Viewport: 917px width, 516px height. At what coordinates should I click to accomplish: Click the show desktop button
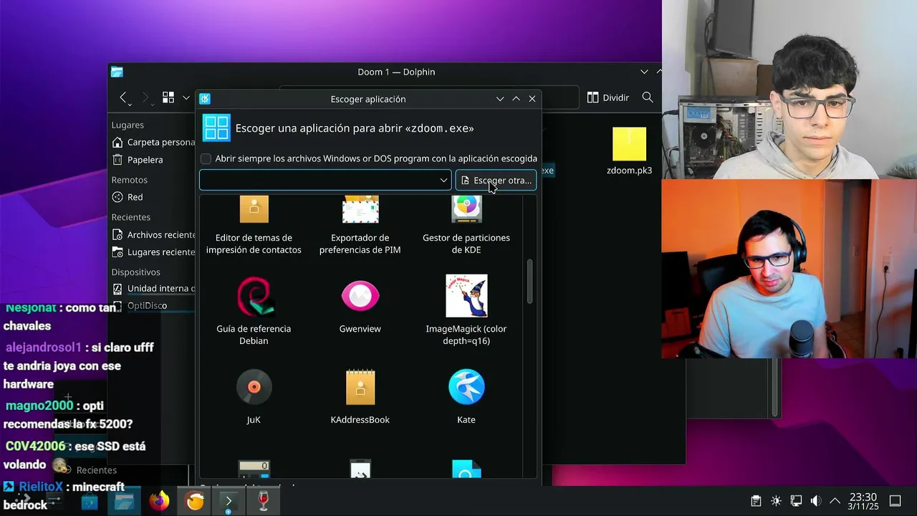click(896, 501)
